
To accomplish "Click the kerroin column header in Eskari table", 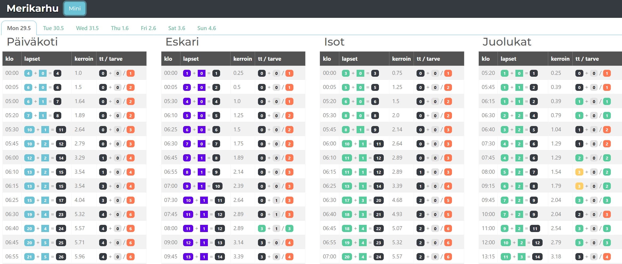I will [x=242, y=59].
